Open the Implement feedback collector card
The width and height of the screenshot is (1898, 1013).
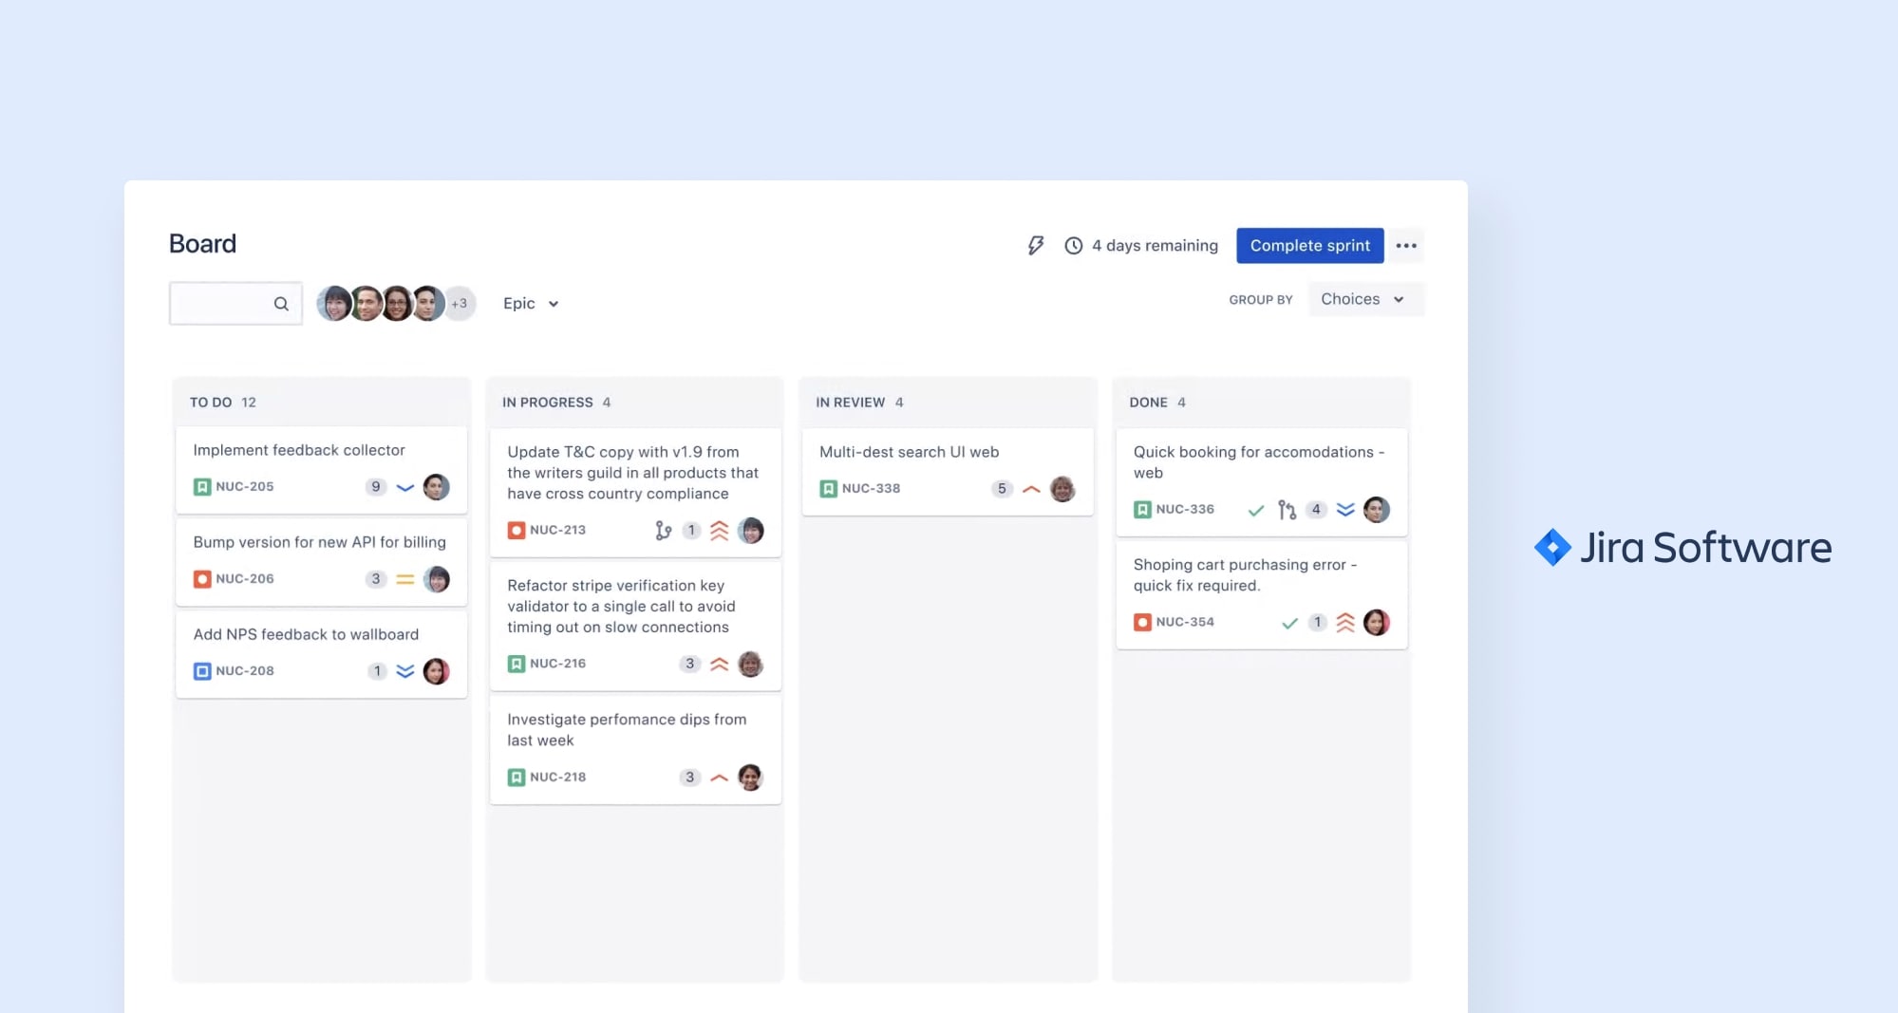click(x=322, y=470)
